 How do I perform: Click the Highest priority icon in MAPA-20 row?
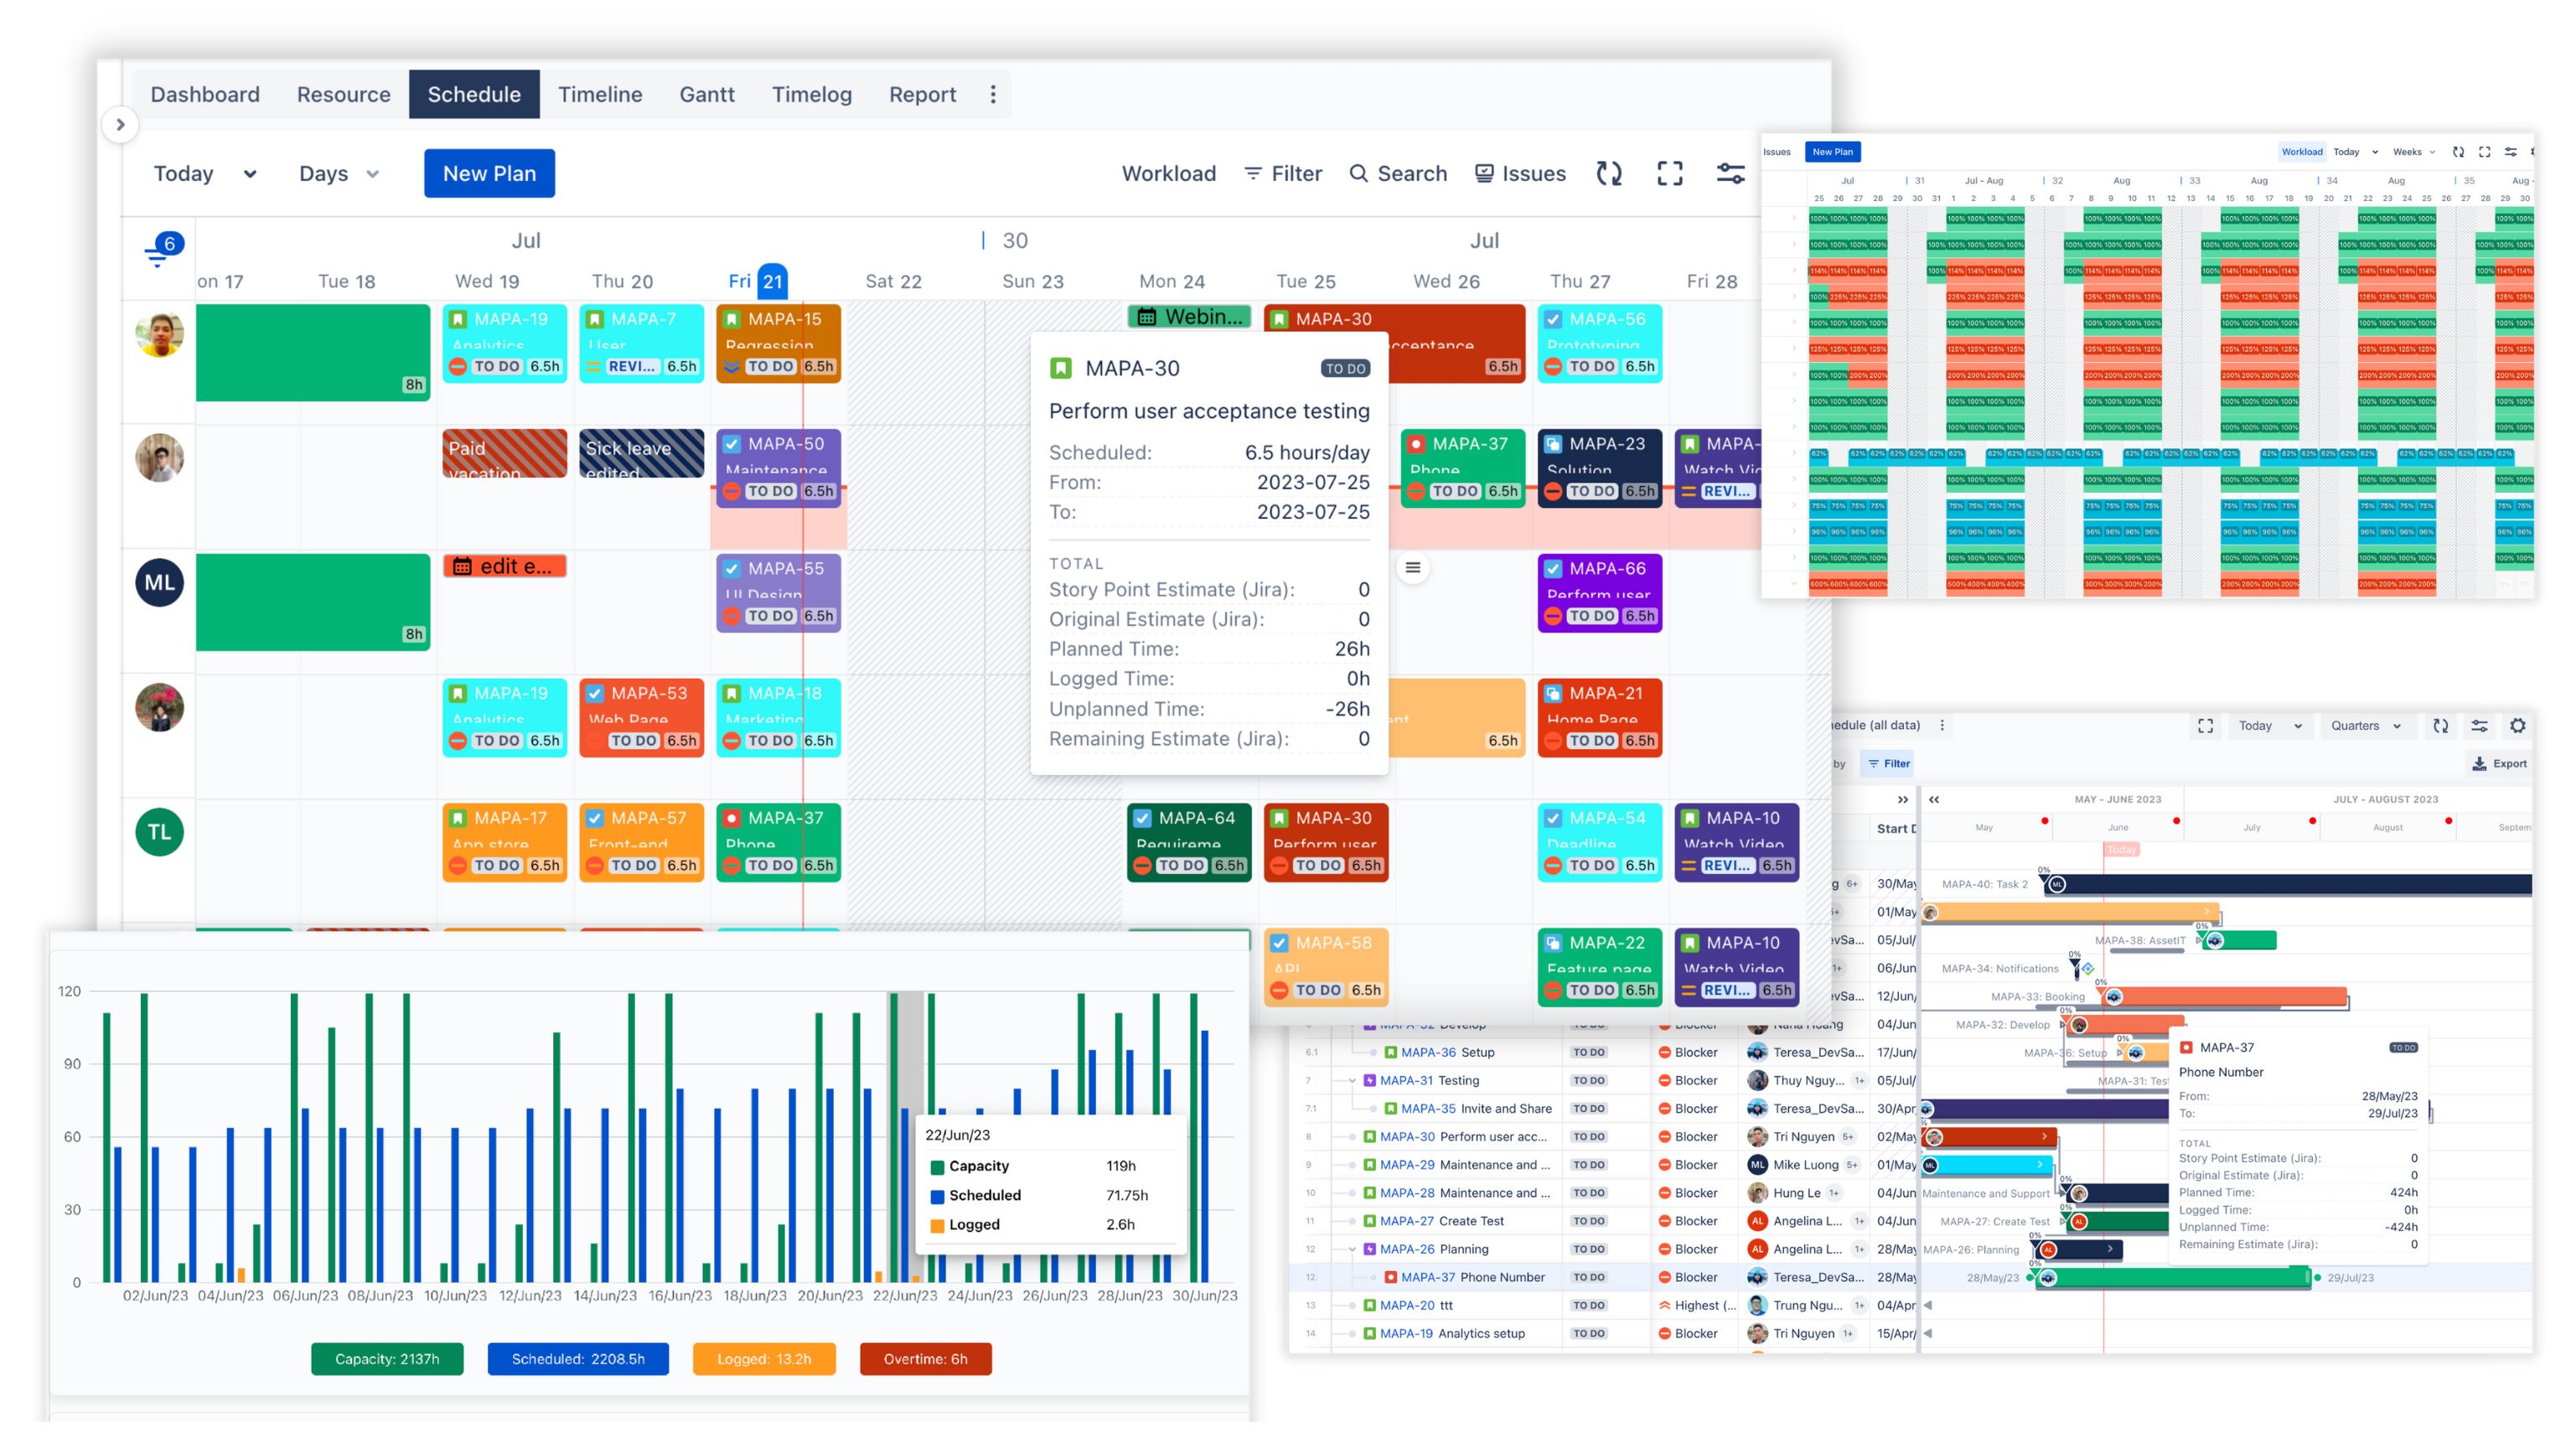click(x=1665, y=1306)
